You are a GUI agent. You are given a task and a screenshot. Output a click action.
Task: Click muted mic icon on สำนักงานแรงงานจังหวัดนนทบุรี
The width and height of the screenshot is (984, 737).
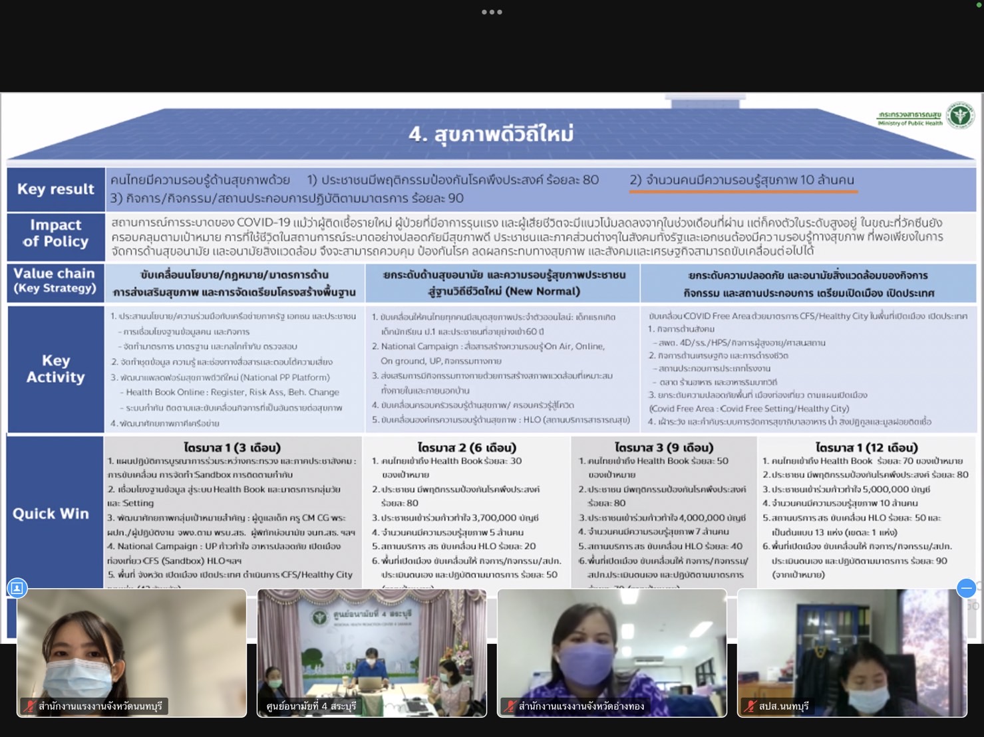29,706
